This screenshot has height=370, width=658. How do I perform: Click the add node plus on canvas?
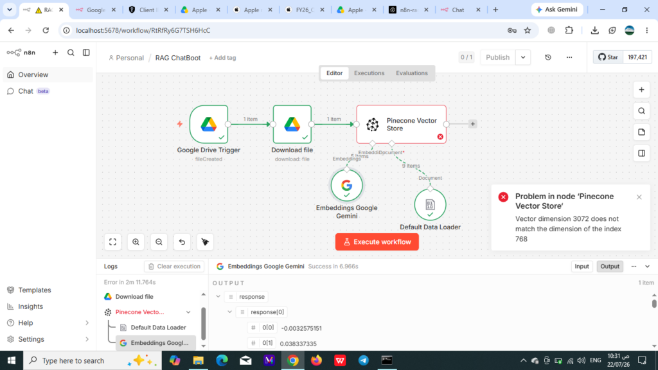click(641, 90)
